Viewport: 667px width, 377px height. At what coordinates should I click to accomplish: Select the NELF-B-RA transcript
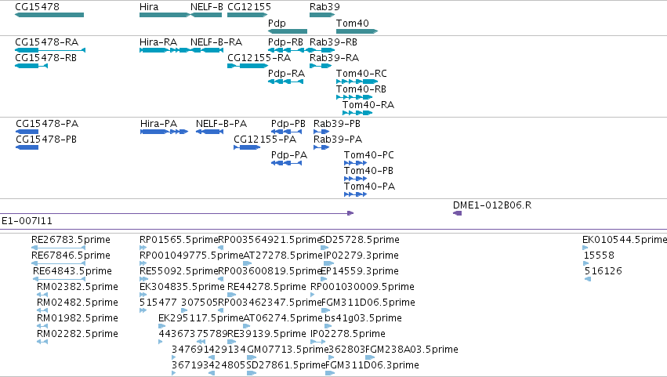click(207, 50)
